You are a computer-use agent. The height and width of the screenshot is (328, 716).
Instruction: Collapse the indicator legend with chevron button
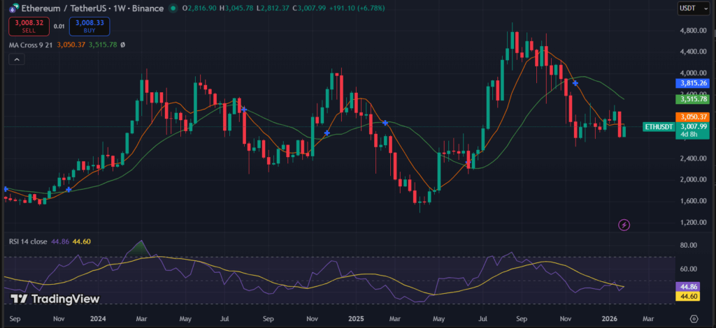[x=17, y=61]
